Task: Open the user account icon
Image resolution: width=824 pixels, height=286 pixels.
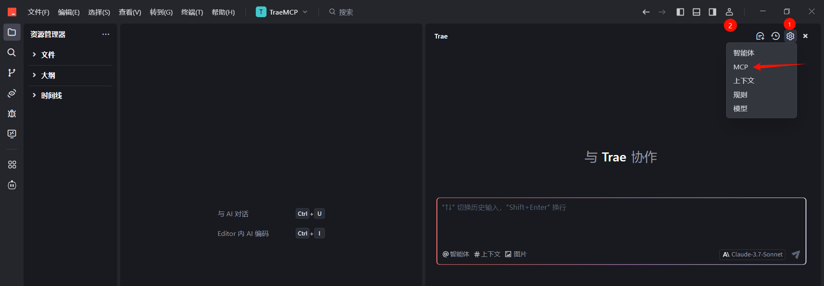Action: (729, 12)
